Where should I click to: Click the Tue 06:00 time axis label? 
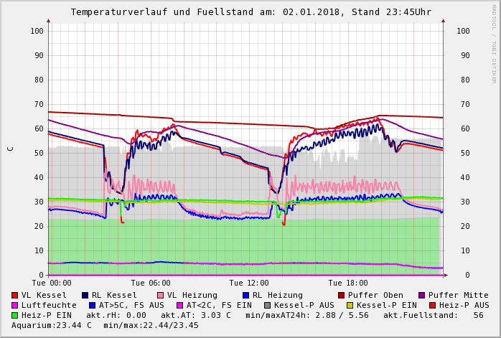tap(151, 283)
